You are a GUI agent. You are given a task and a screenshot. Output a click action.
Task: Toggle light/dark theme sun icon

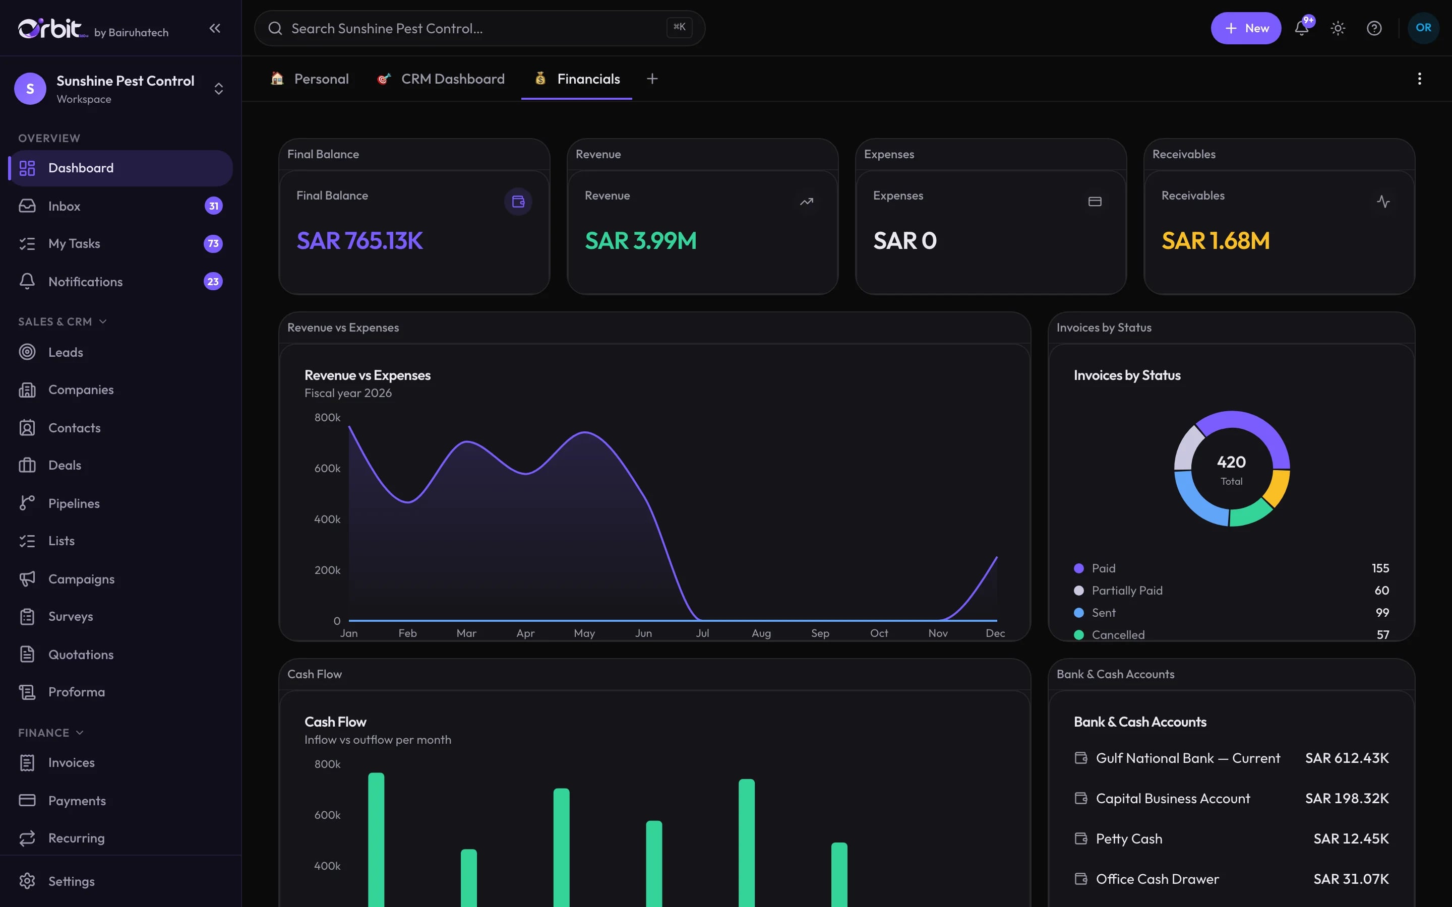1338,28
